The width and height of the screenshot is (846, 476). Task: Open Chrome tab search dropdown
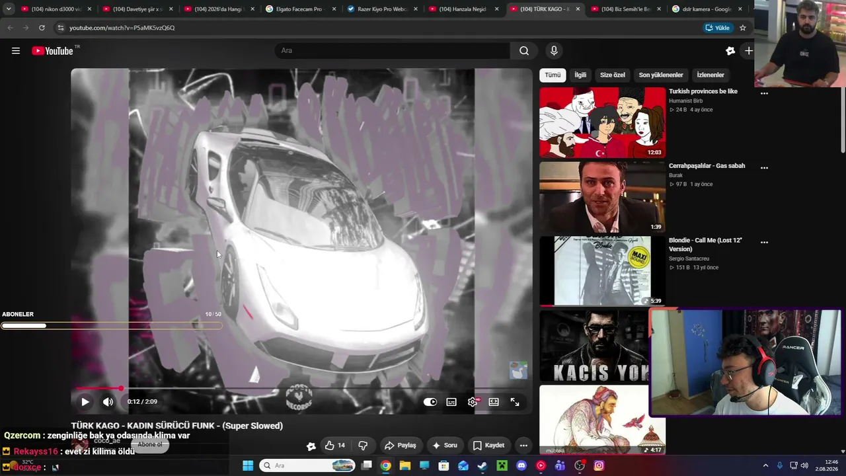9,9
